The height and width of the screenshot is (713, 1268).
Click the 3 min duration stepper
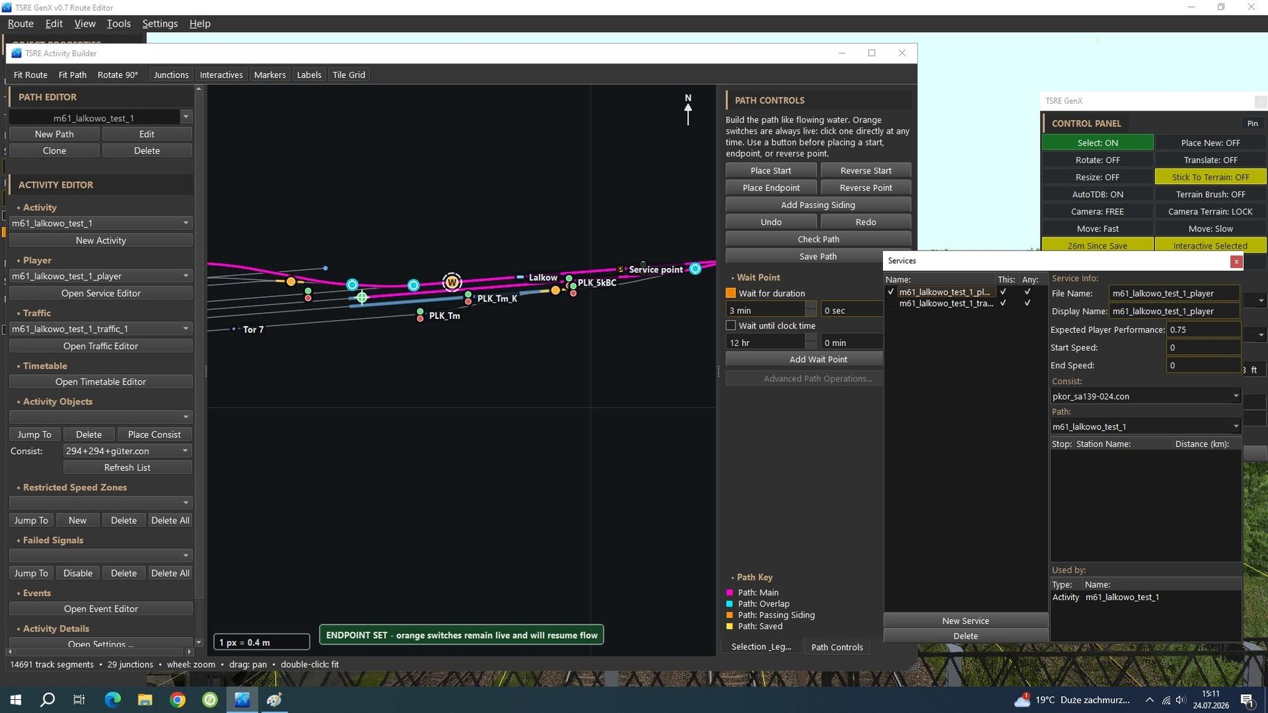click(811, 310)
